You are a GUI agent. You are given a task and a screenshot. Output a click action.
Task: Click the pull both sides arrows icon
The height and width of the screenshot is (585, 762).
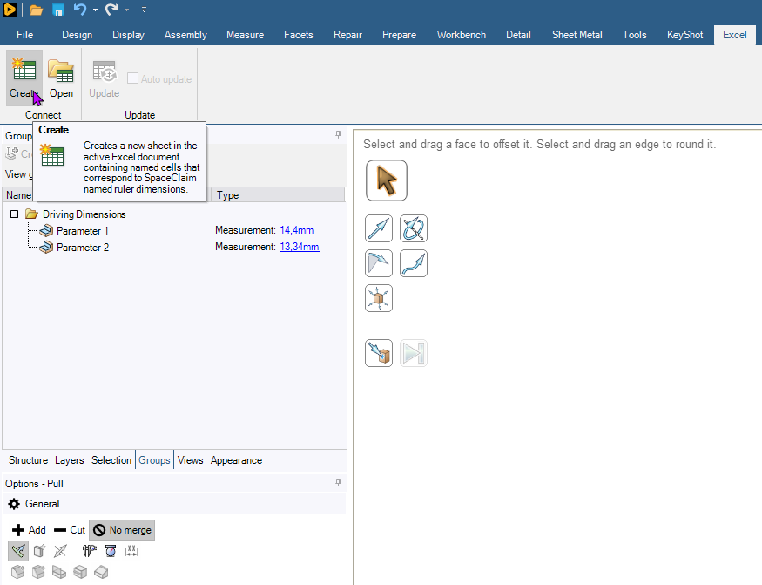(60, 551)
